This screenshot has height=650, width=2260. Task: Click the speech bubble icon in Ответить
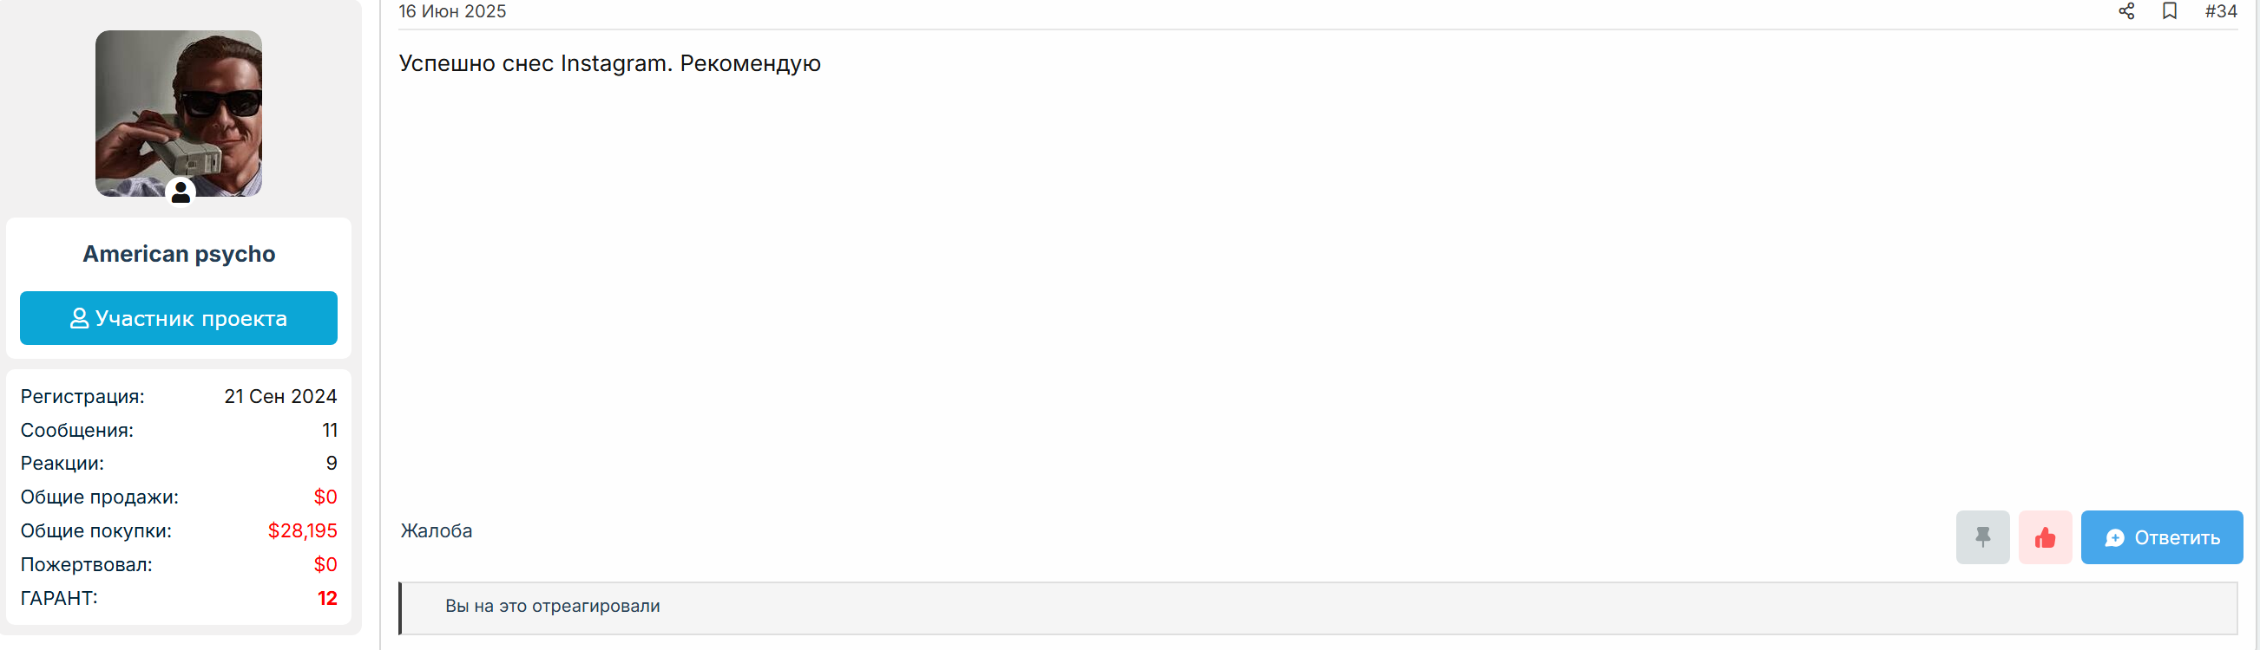tap(2114, 538)
